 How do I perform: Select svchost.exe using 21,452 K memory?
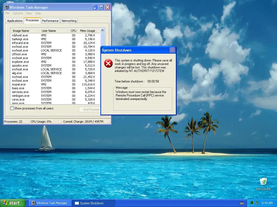55,77
